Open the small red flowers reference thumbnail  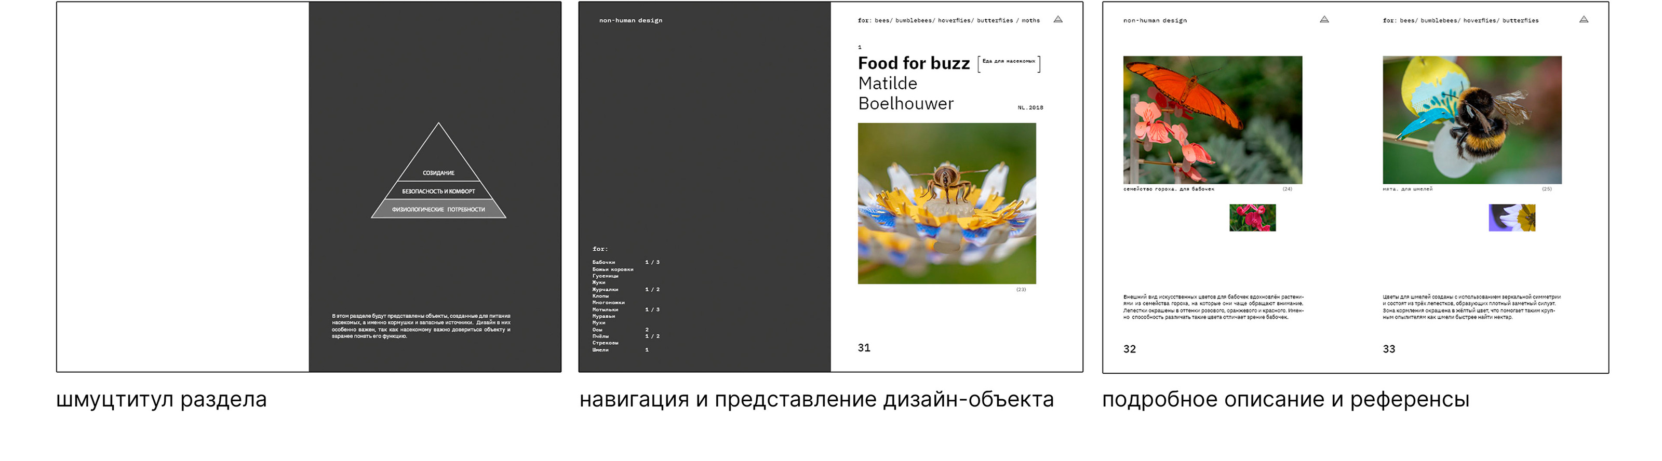[x=1252, y=218]
